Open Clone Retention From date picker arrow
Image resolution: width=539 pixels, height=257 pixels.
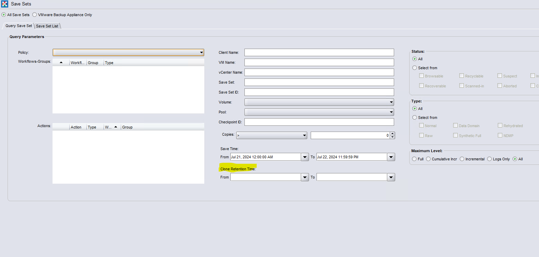click(305, 177)
